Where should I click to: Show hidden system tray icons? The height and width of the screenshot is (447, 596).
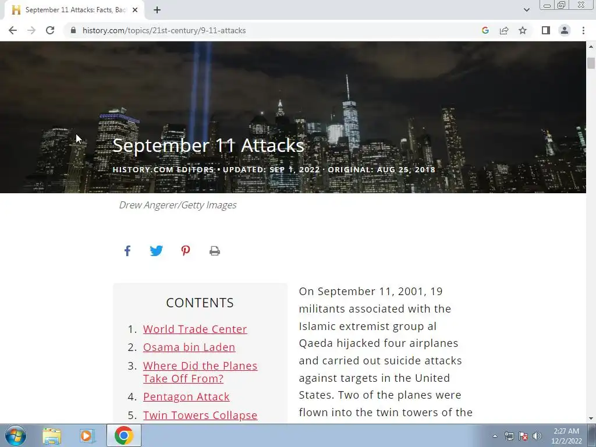coord(495,436)
